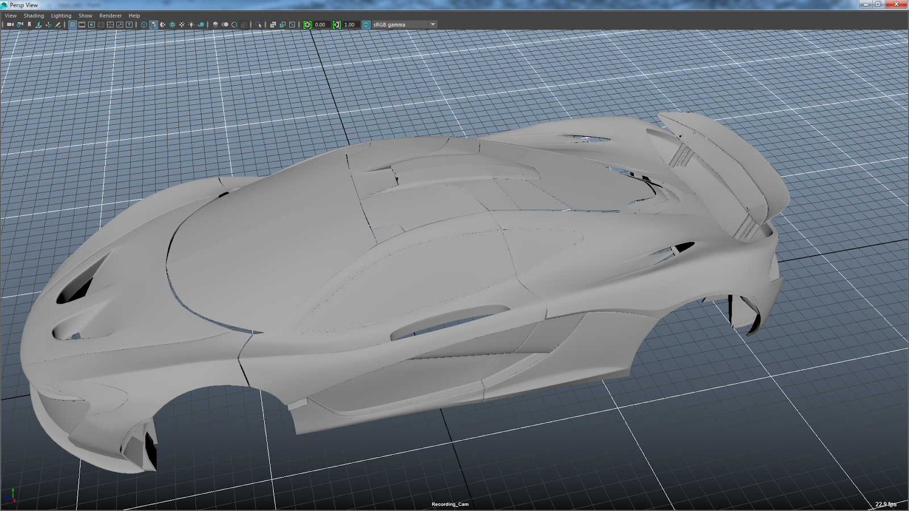Toggle Screen Space Ambient Occlusion icon
Image resolution: width=909 pixels, height=511 pixels.
pyautogui.click(x=215, y=25)
